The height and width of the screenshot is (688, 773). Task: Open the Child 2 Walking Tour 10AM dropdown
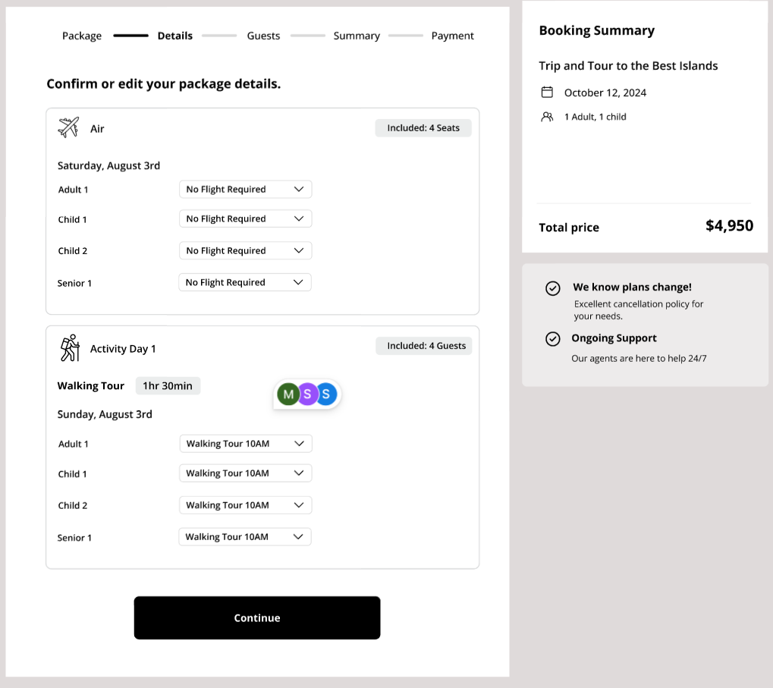(x=244, y=504)
